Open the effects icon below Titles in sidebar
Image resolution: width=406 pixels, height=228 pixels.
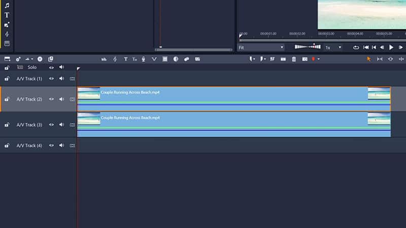point(7,25)
